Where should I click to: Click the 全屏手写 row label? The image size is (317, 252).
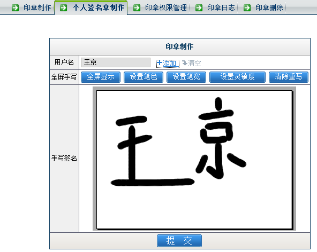coord(64,77)
